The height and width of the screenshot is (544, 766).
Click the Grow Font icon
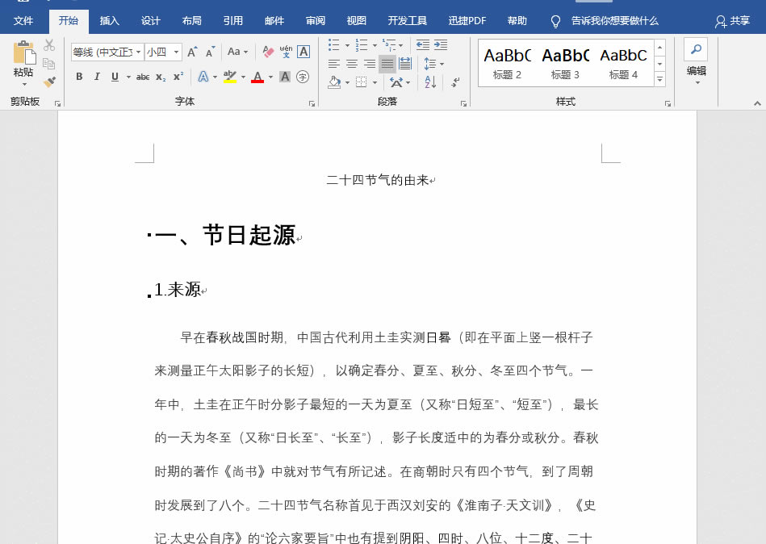pyautogui.click(x=192, y=52)
